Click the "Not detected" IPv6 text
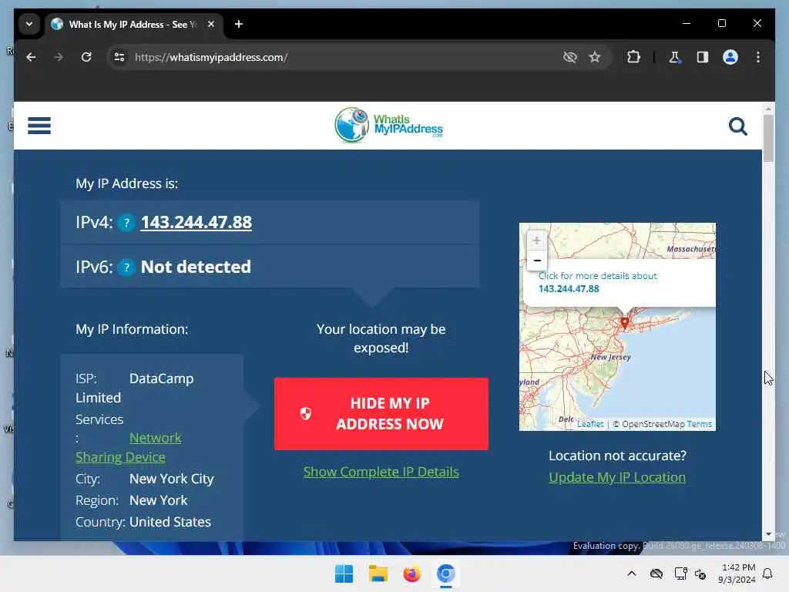 196,267
